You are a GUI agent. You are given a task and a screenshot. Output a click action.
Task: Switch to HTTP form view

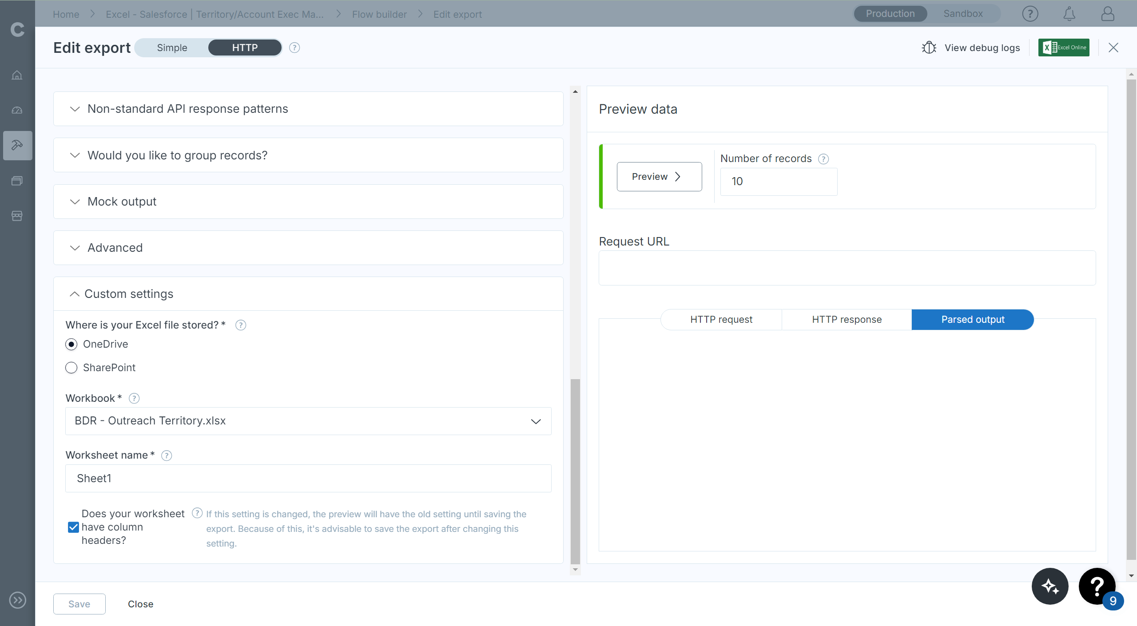245,48
